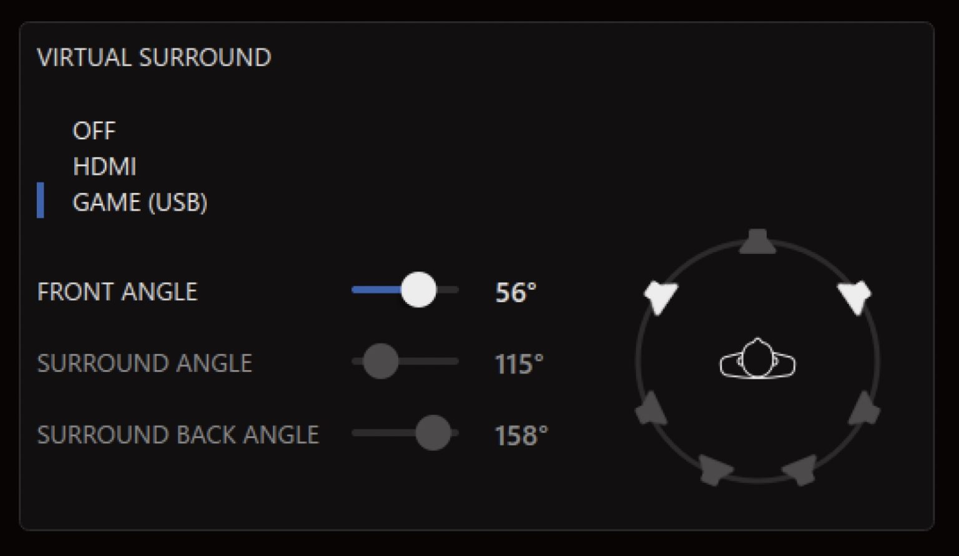
Task: Click the front right speaker icon
Action: tap(855, 296)
